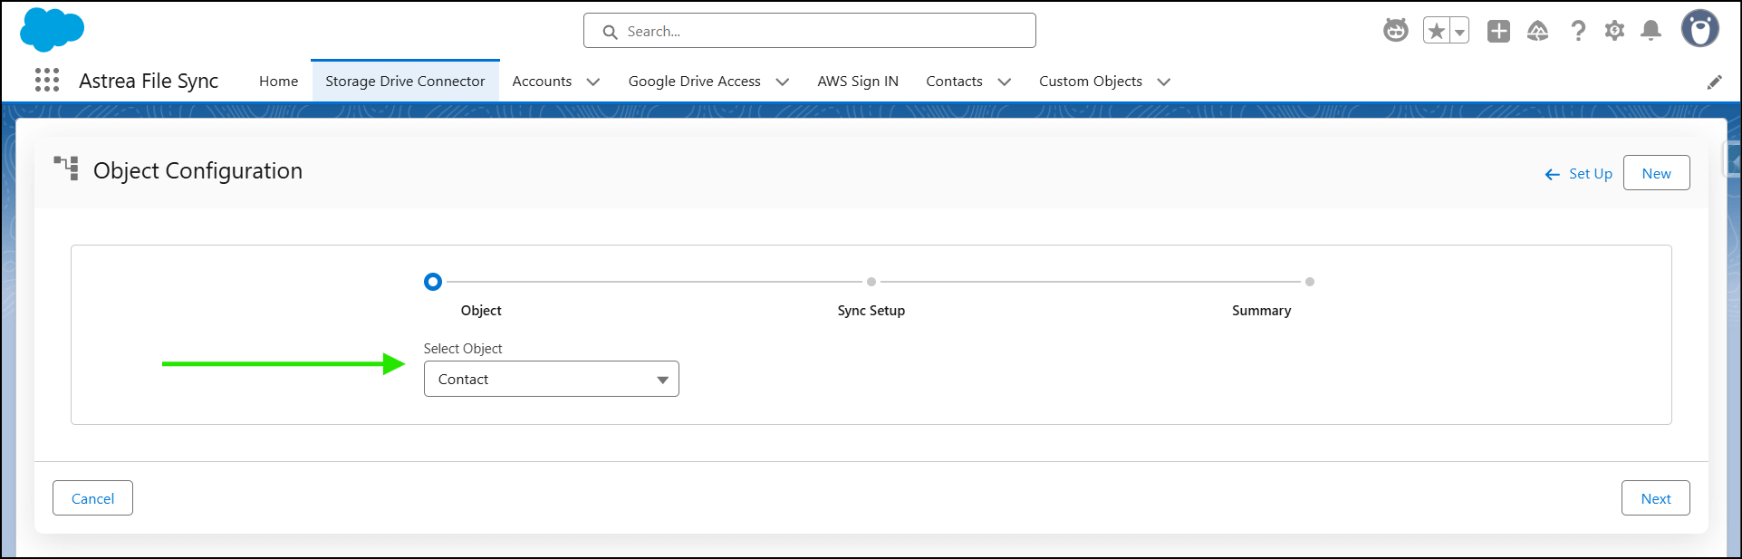
Task: Expand the Contacts tab chevron
Action: click(1004, 82)
